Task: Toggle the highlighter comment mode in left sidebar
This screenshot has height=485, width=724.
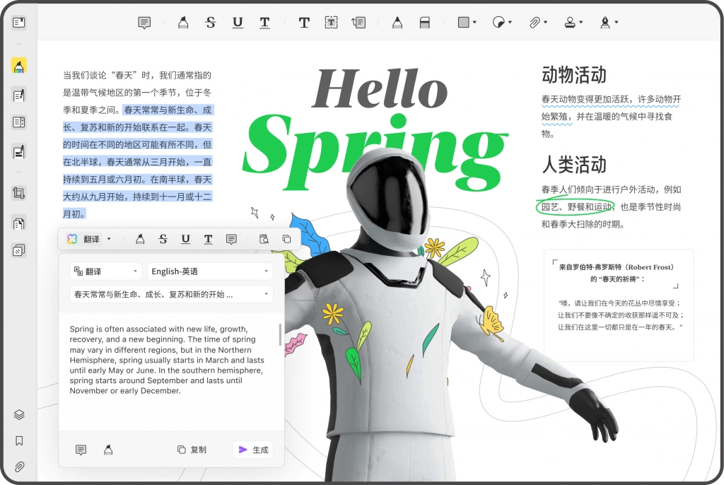Action: click(19, 66)
